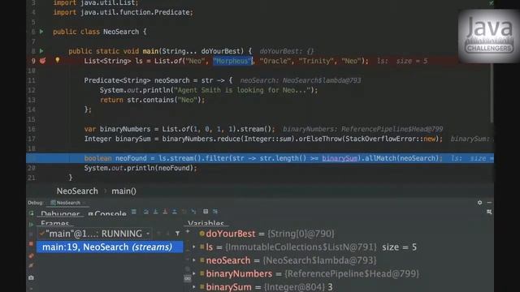Click the glasses Show Watches icon
Image resolution: width=520 pixels, height=292 pixels.
coord(188,279)
